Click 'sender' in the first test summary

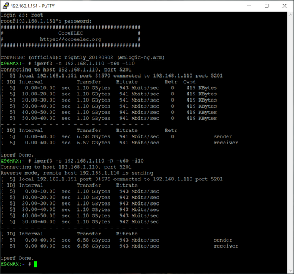point(223,136)
